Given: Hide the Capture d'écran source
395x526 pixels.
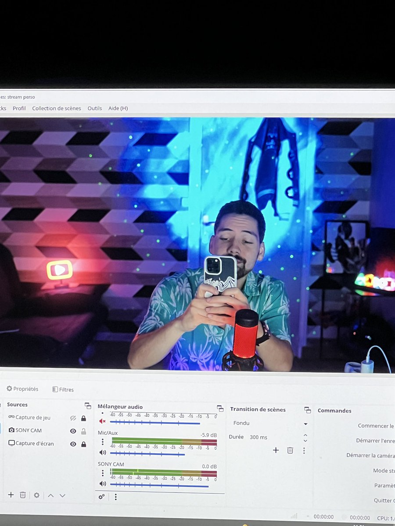Looking at the screenshot, I should point(73,444).
